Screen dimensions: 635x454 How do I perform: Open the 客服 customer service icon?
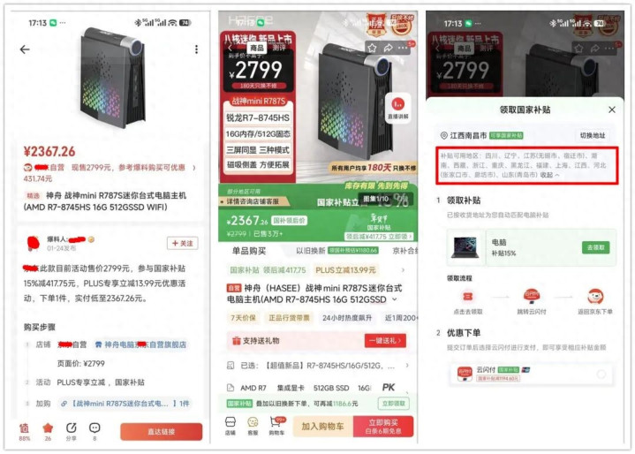pyautogui.click(x=253, y=426)
